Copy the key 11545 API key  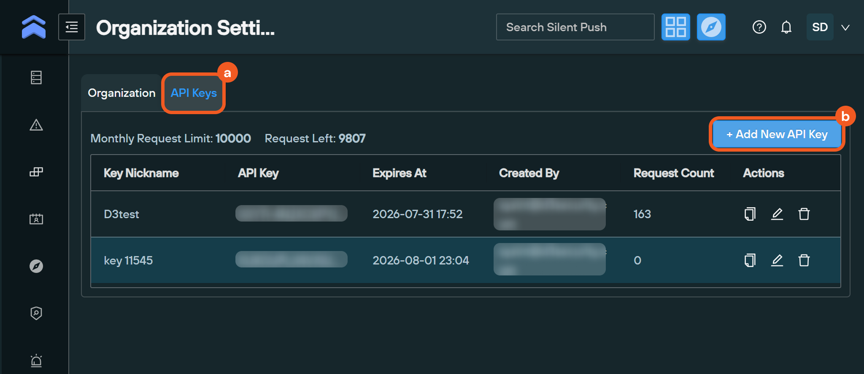750,260
